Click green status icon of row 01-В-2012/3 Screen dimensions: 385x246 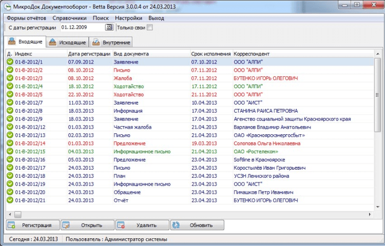10,78
